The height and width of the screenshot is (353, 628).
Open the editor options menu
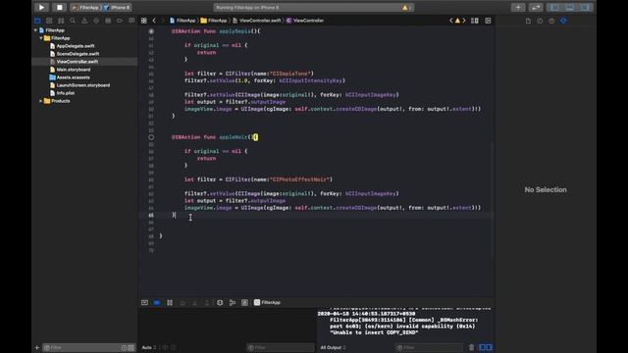(475, 21)
